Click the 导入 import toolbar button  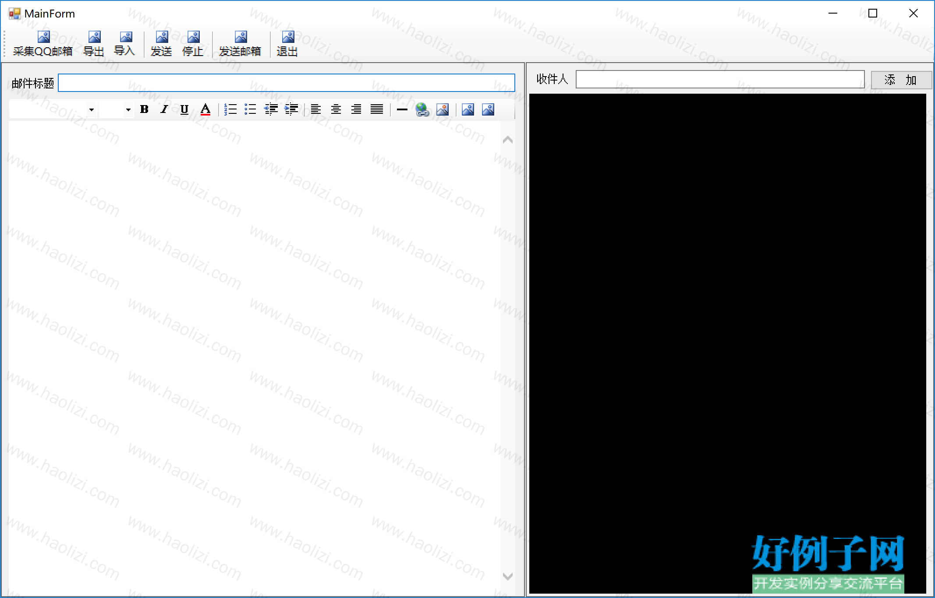[125, 44]
